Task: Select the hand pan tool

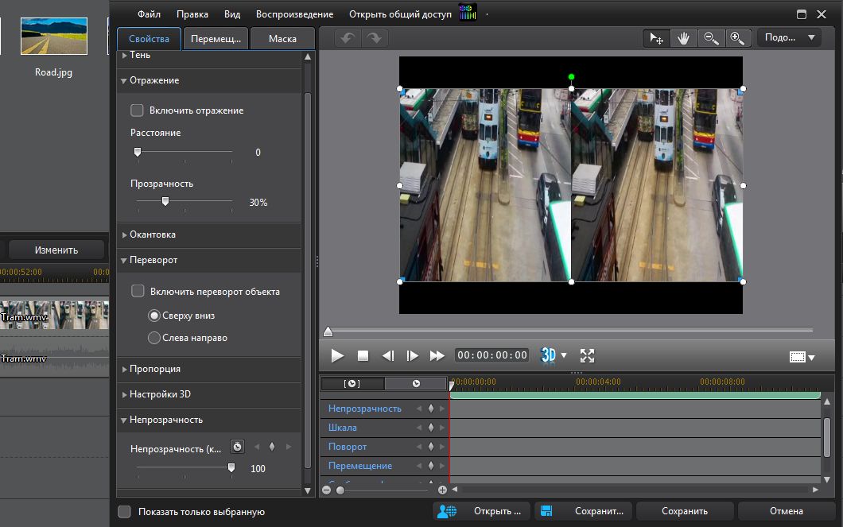Action: (683, 38)
